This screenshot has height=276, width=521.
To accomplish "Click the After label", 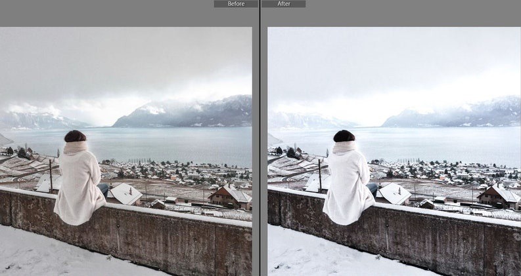I will pyautogui.click(x=284, y=4).
